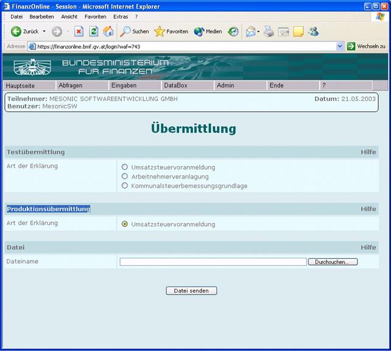Open the Extras menu in menu bar
391x351 pixels.
[120, 16]
